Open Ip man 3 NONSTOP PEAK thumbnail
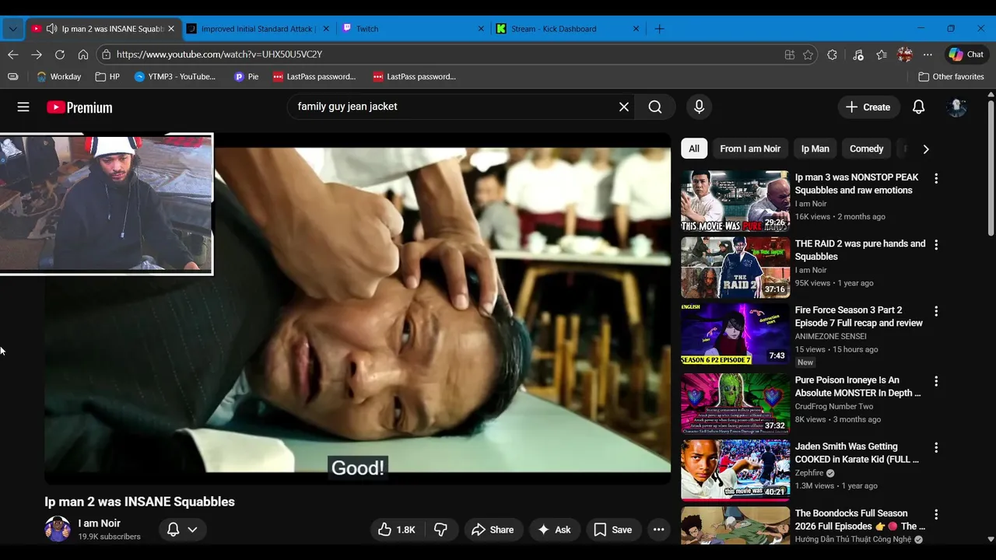The image size is (996, 560). coord(735,201)
